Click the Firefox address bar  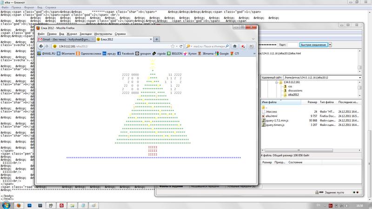[x=114, y=46]
